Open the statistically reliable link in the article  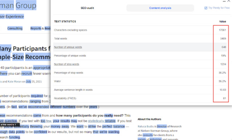pyautogui.click(x=102, y=121)
